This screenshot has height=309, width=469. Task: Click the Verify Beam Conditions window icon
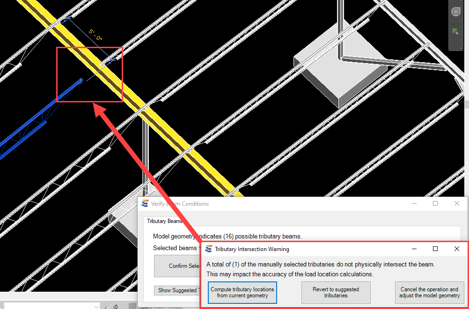(x=145, y=204)
